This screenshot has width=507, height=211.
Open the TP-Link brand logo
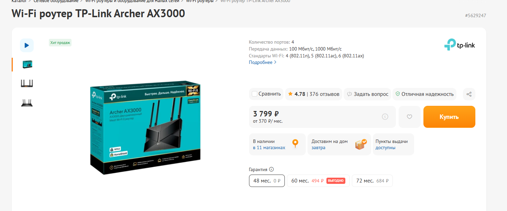click(x=460, y=45)
